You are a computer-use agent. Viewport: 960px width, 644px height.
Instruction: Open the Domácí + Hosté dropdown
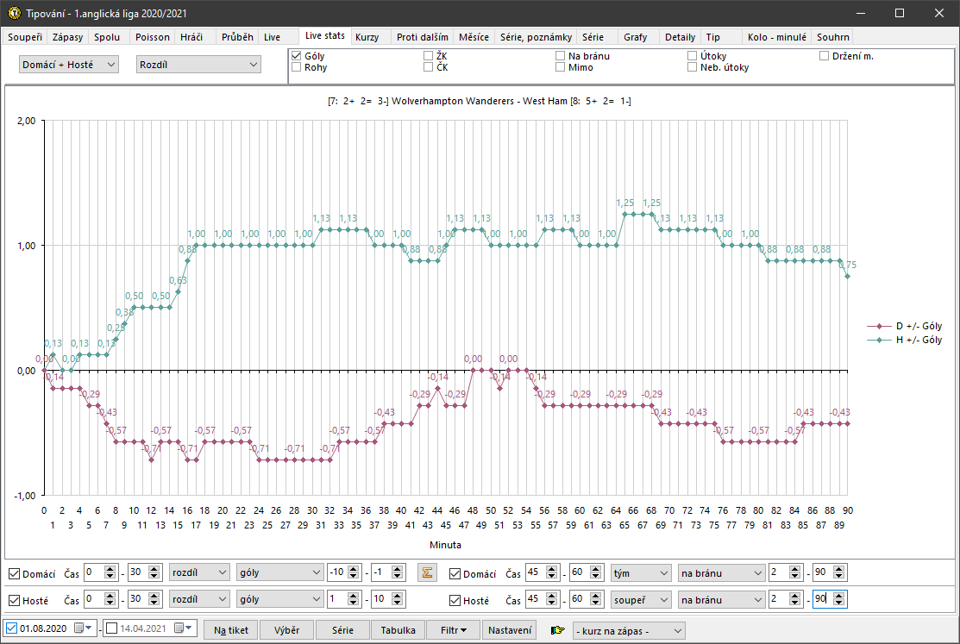(68, 65)
